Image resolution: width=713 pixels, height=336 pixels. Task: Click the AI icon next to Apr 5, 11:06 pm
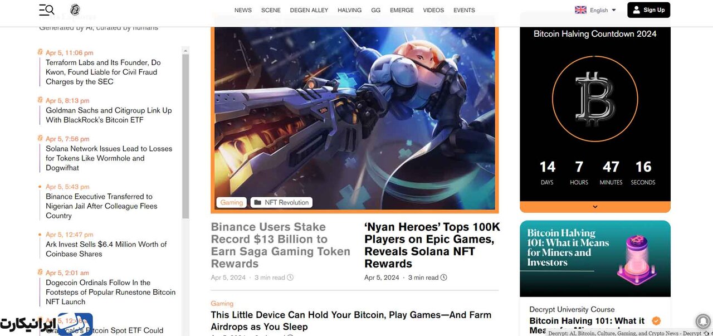[x=40, y=52]
